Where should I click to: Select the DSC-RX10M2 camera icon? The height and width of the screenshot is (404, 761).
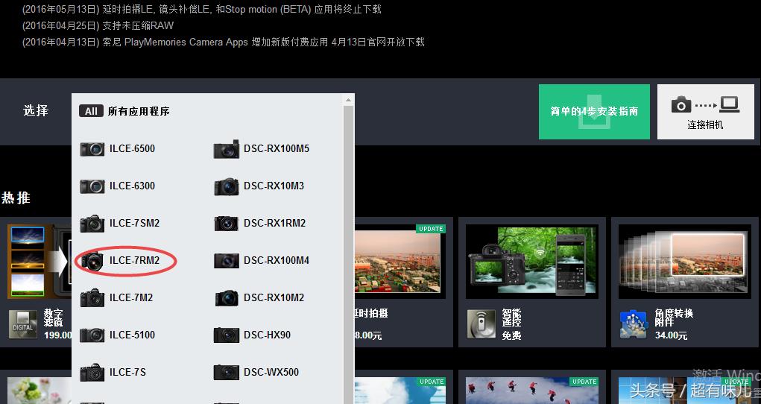pyautogui.click(x=227, y=297)
